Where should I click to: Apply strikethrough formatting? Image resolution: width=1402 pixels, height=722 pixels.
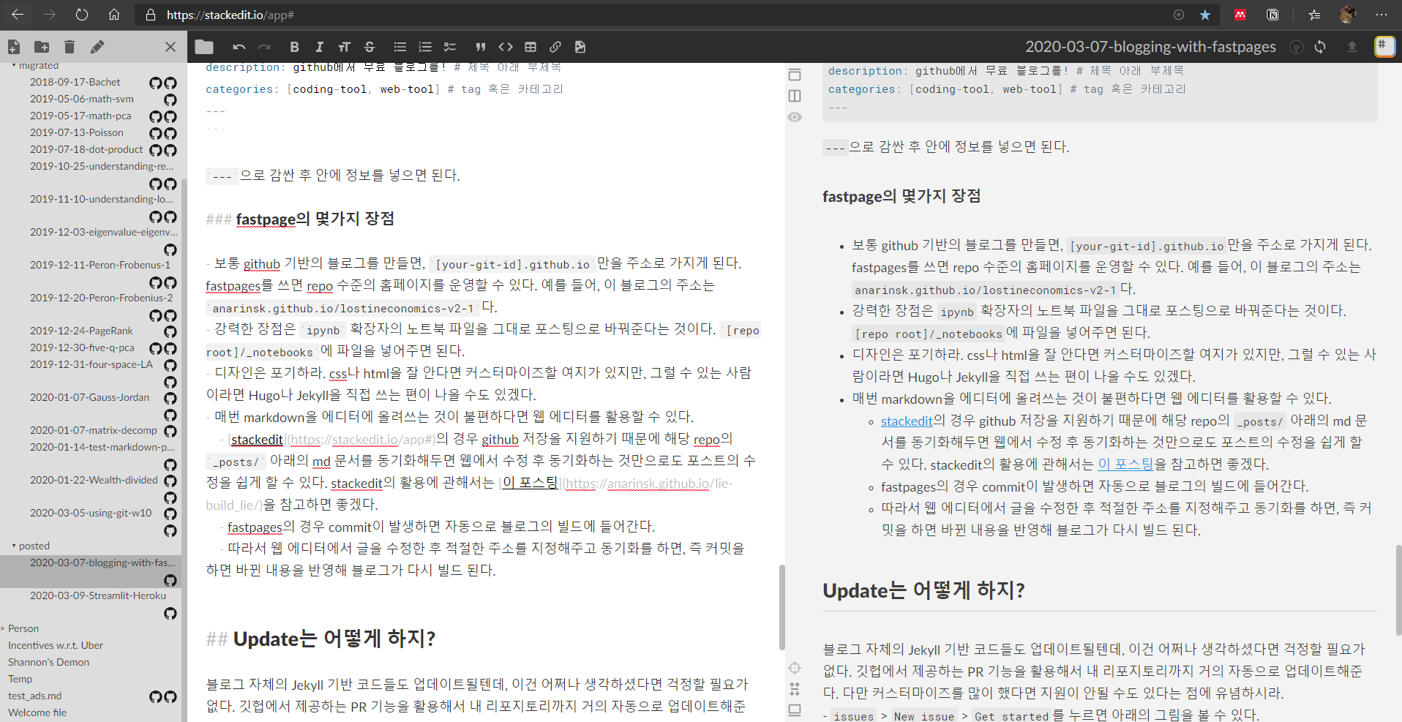click(x=370, y=47)
